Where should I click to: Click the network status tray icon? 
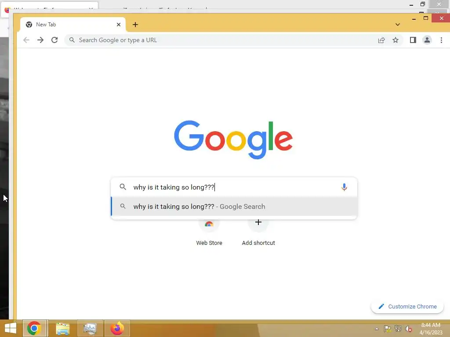pos(398,329)
